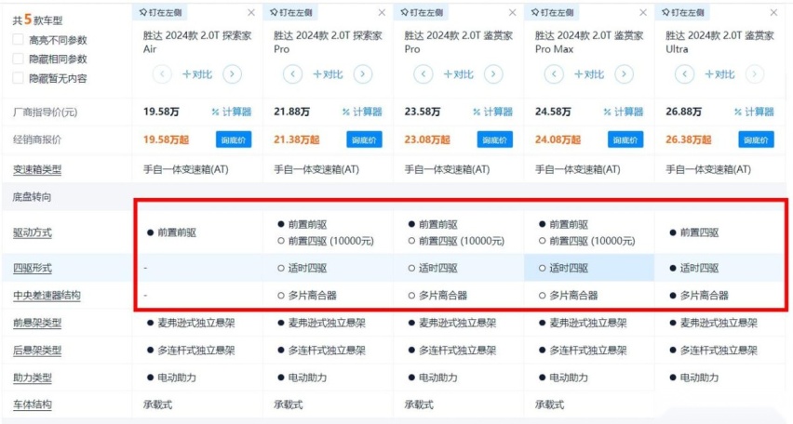793x424 pixels.
Task: Remove 鉴赏家 Pro Max column with X
Action: 643,12
